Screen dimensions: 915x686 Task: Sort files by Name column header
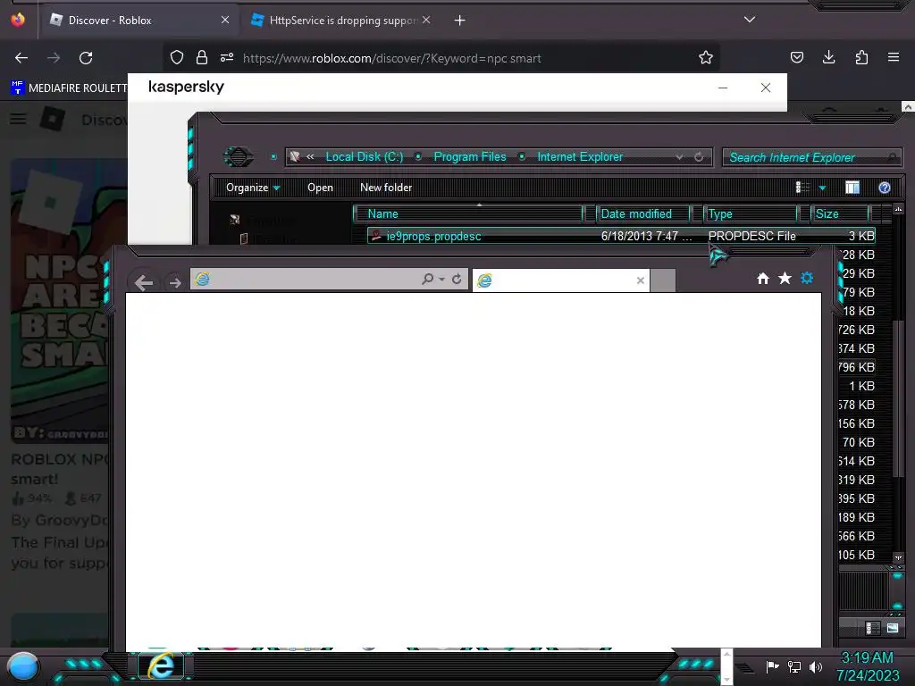tap(470, 214)
